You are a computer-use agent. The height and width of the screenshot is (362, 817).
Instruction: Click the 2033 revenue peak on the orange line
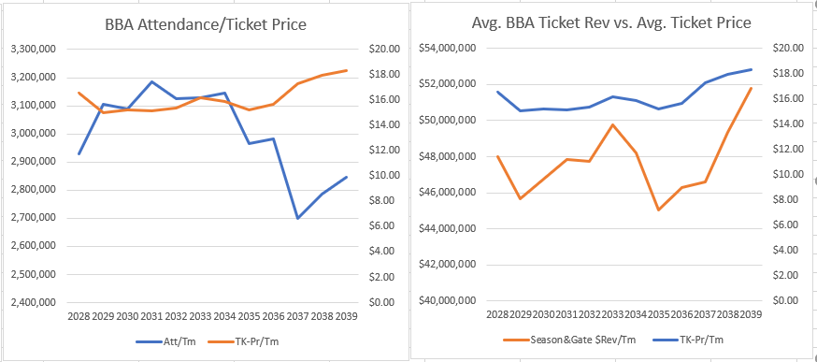[x=613, y=124]
